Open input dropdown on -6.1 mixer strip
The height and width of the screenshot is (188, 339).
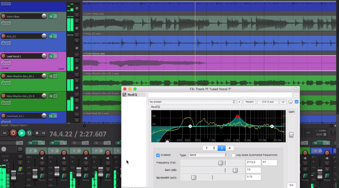[x=54, y=151]
